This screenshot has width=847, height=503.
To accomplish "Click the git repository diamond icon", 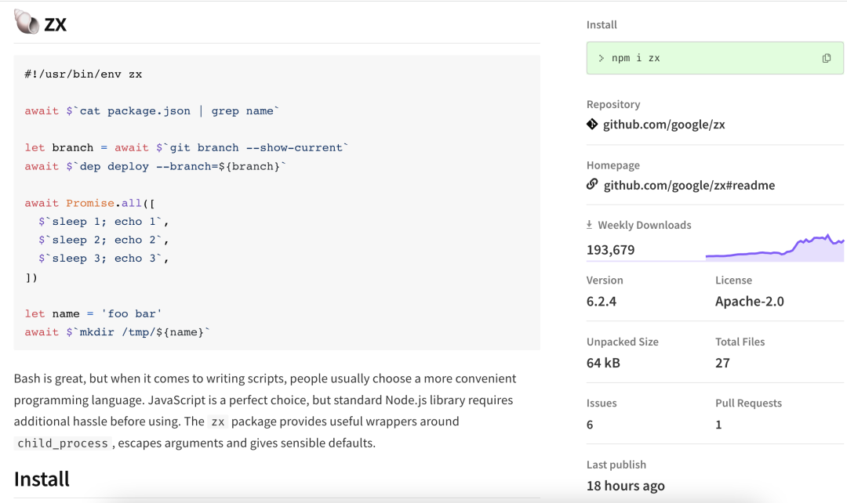I will [x=592, y=124].
